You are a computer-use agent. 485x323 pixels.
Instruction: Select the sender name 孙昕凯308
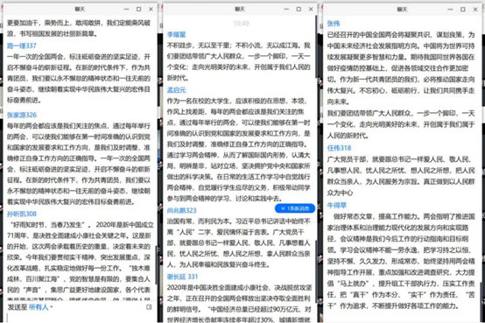(x=22, y=214)
